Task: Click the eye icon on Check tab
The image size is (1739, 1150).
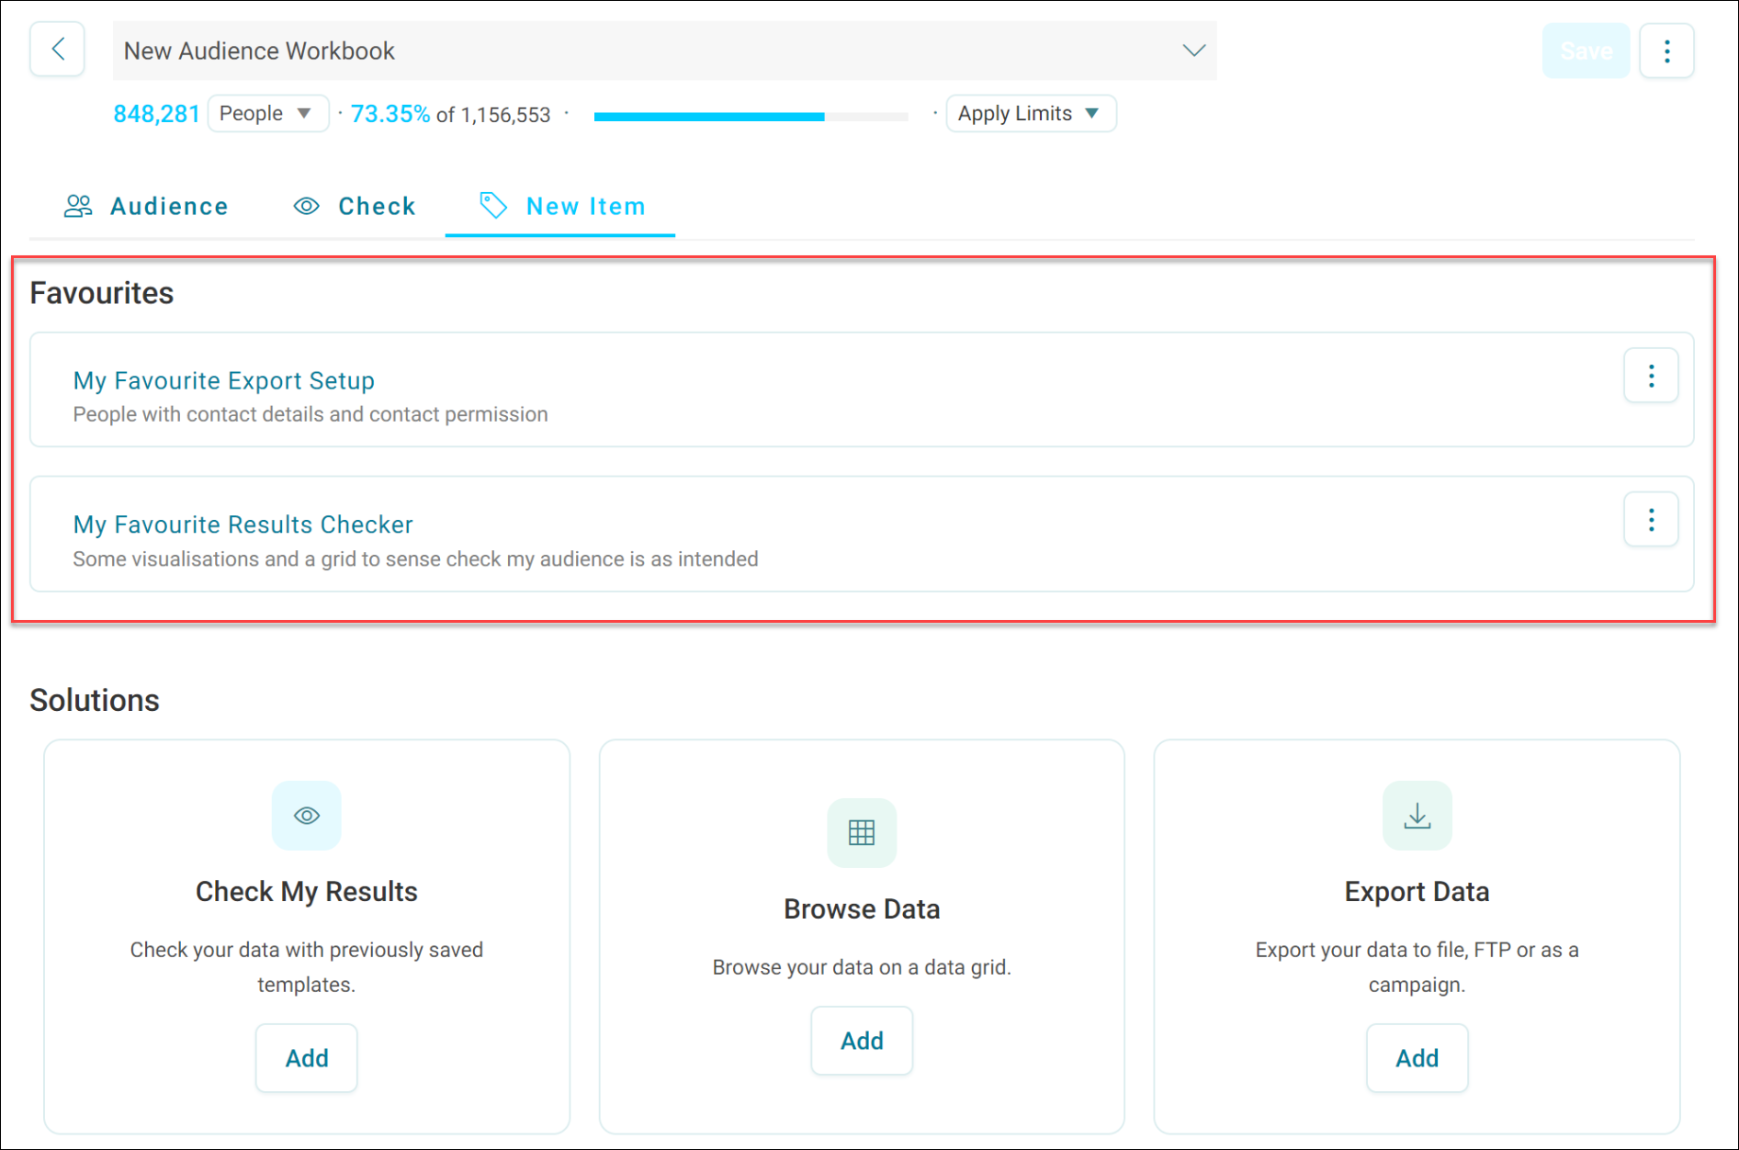Action: click(x=307, y=207)
